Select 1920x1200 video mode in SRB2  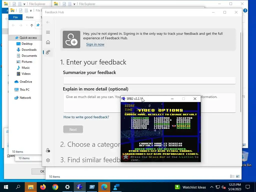140,118
